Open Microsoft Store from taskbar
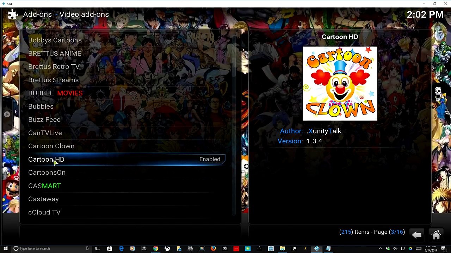 pyautogui.click(x=109, y=248)
